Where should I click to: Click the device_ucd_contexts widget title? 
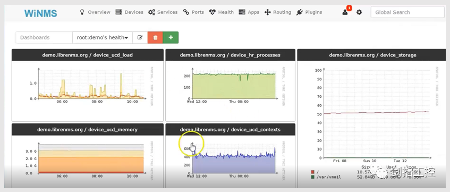click(230, 130)
